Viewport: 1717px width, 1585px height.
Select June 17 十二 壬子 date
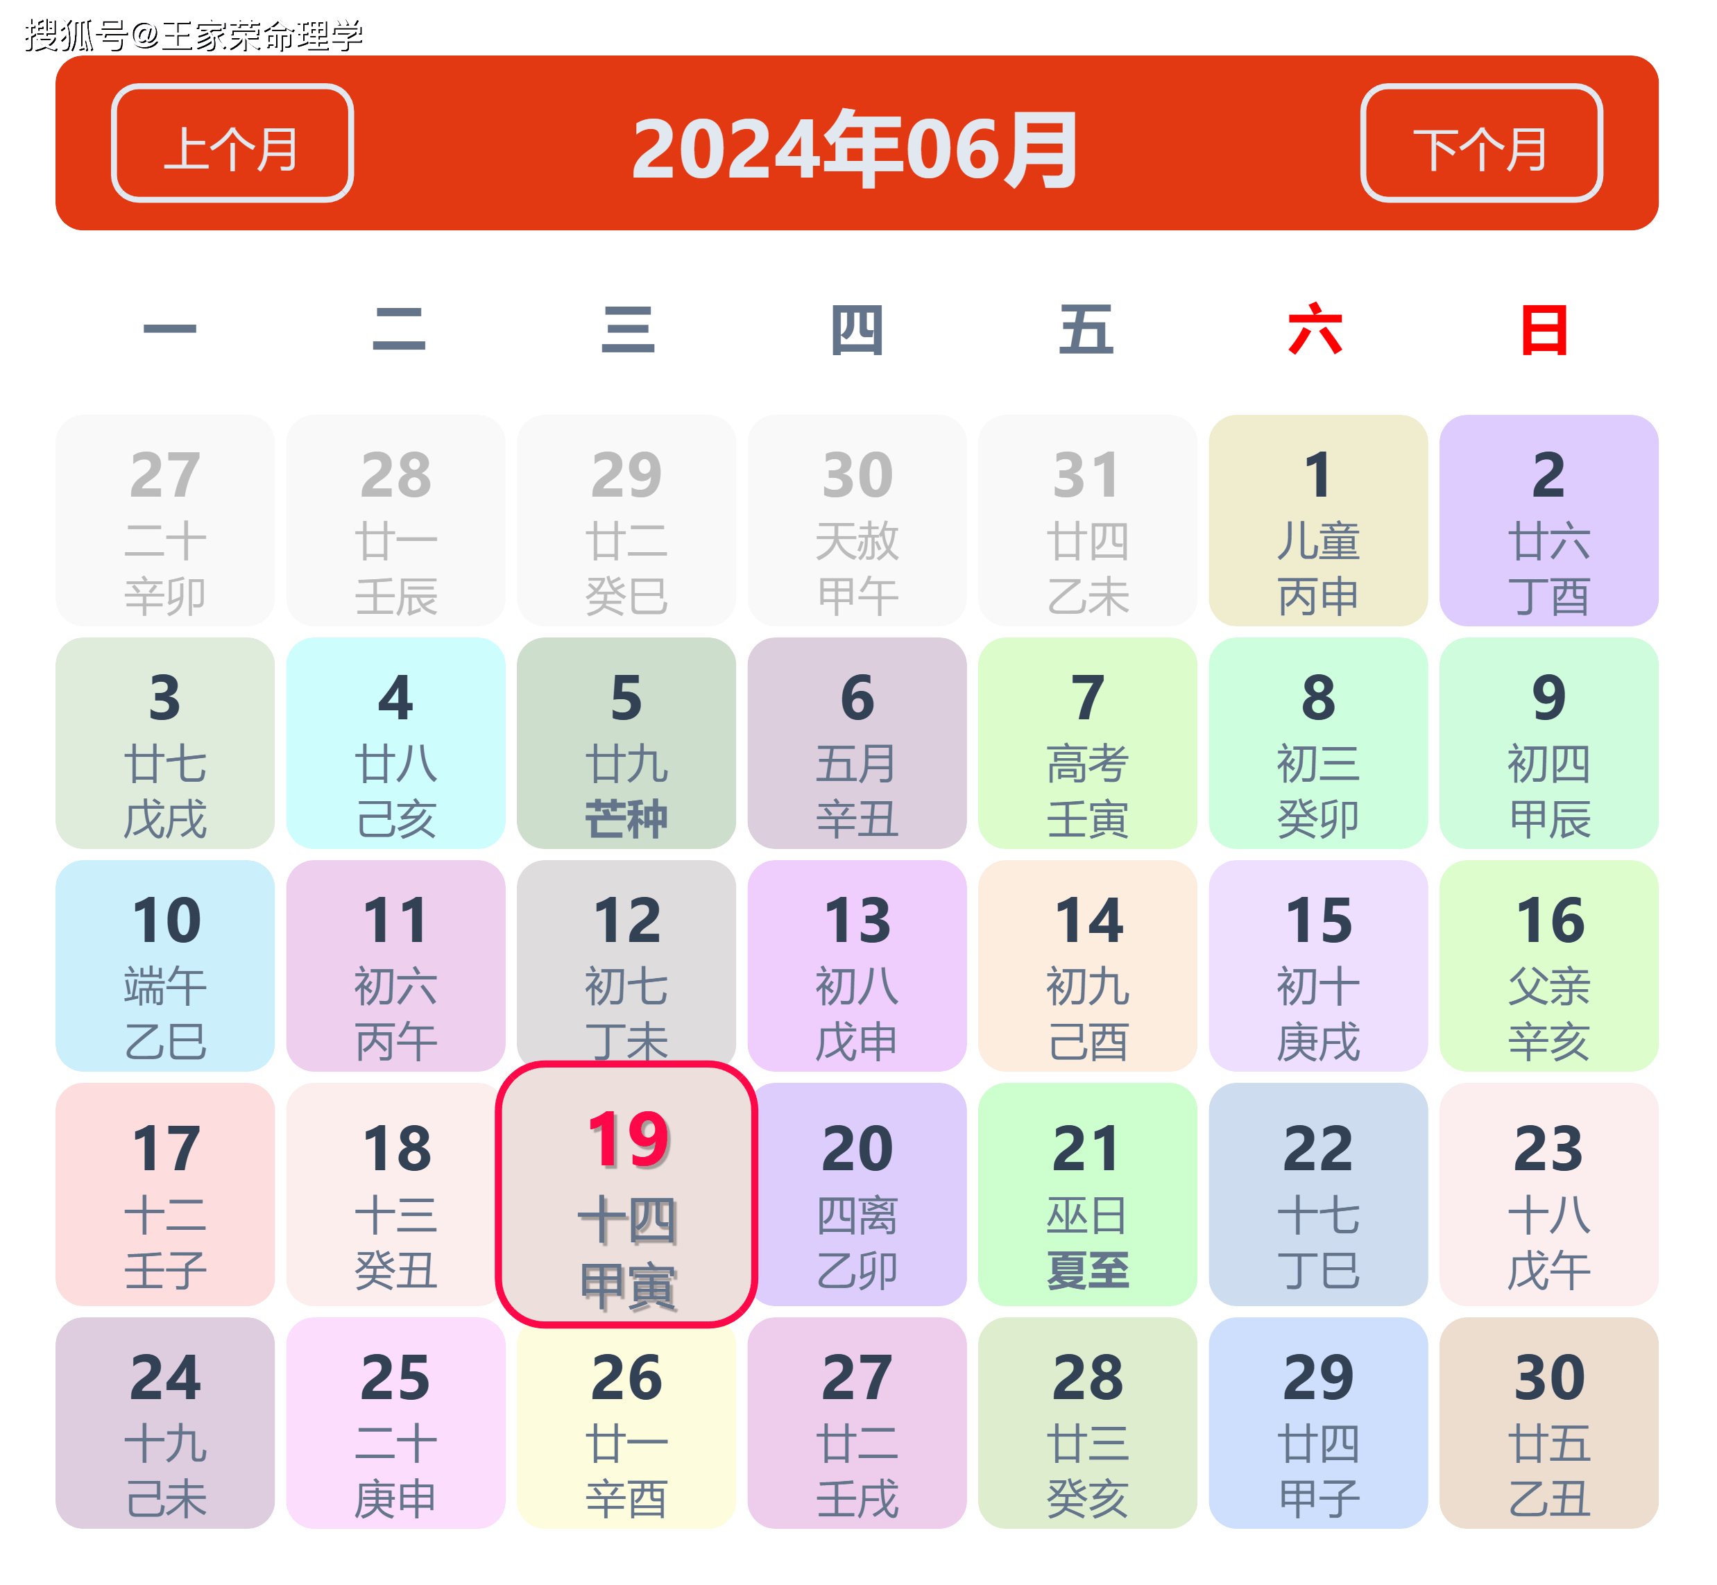pos(166,1194)
